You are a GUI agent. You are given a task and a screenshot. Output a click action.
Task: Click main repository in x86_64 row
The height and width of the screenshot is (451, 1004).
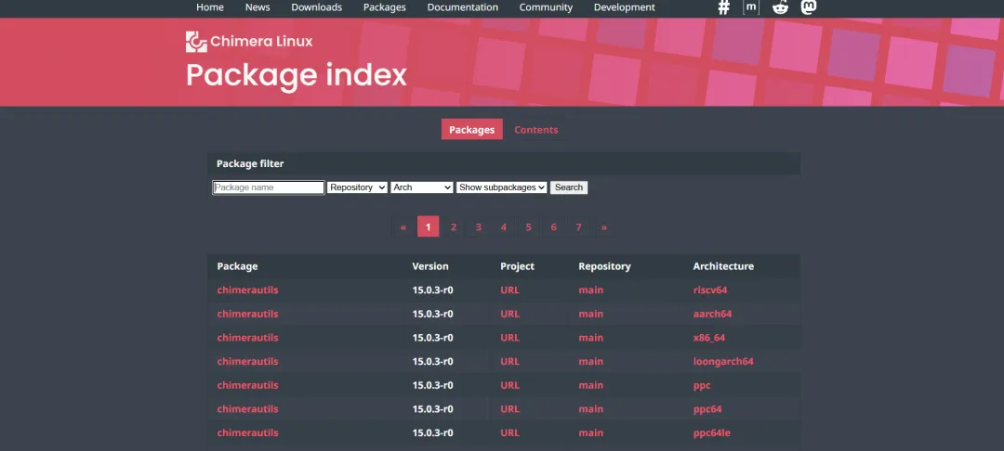pos(591,337)
